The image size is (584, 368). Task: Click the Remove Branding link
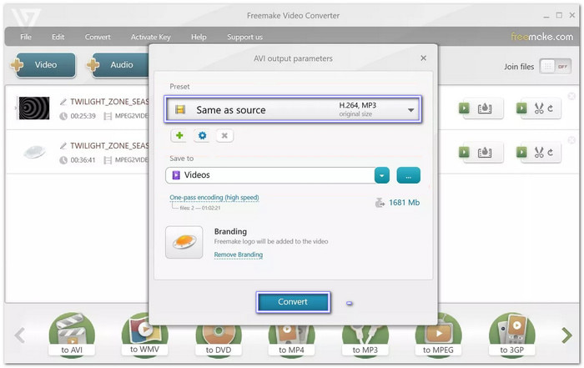click(239, 255)
